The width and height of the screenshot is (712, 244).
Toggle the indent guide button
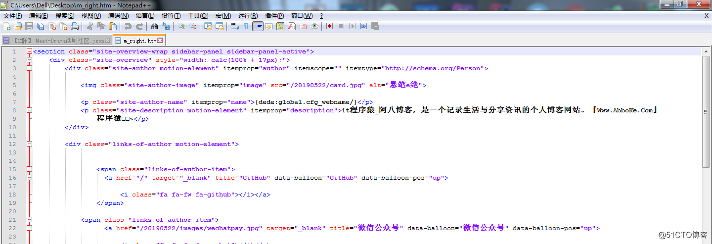tap(258, 26)
